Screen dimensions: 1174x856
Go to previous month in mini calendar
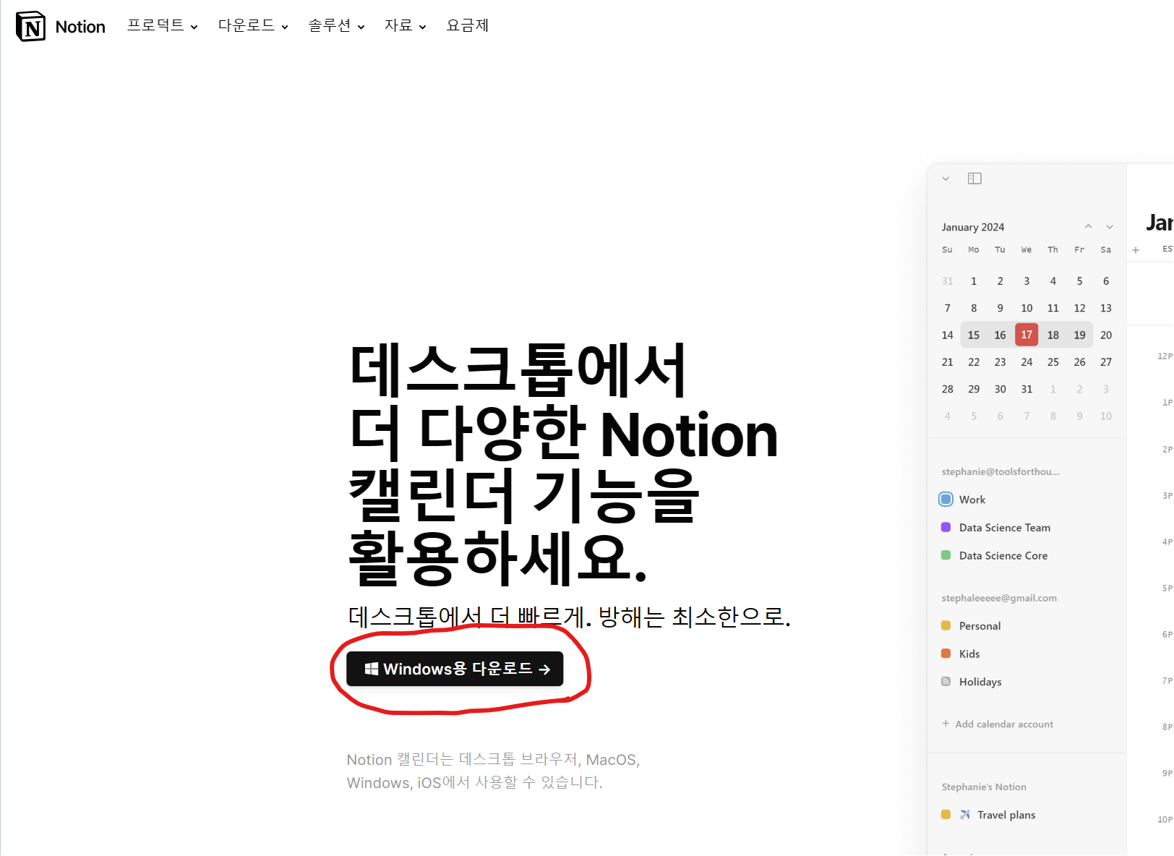click(1088, 227)
